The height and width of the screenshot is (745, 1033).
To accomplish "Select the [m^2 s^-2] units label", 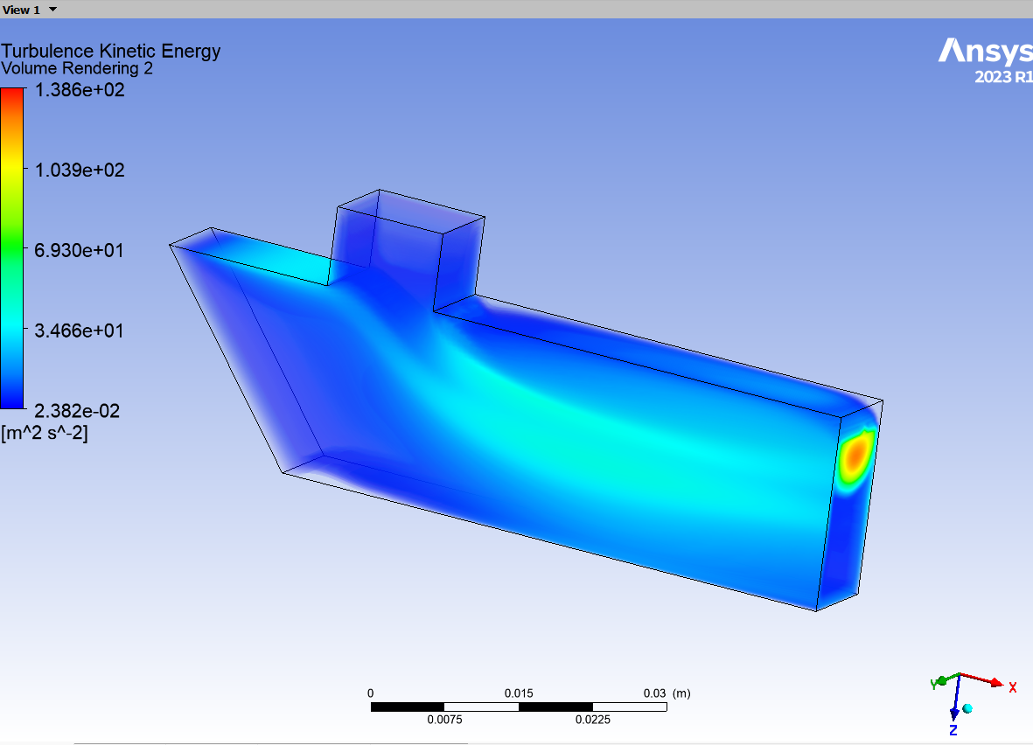I will [45, 432].
